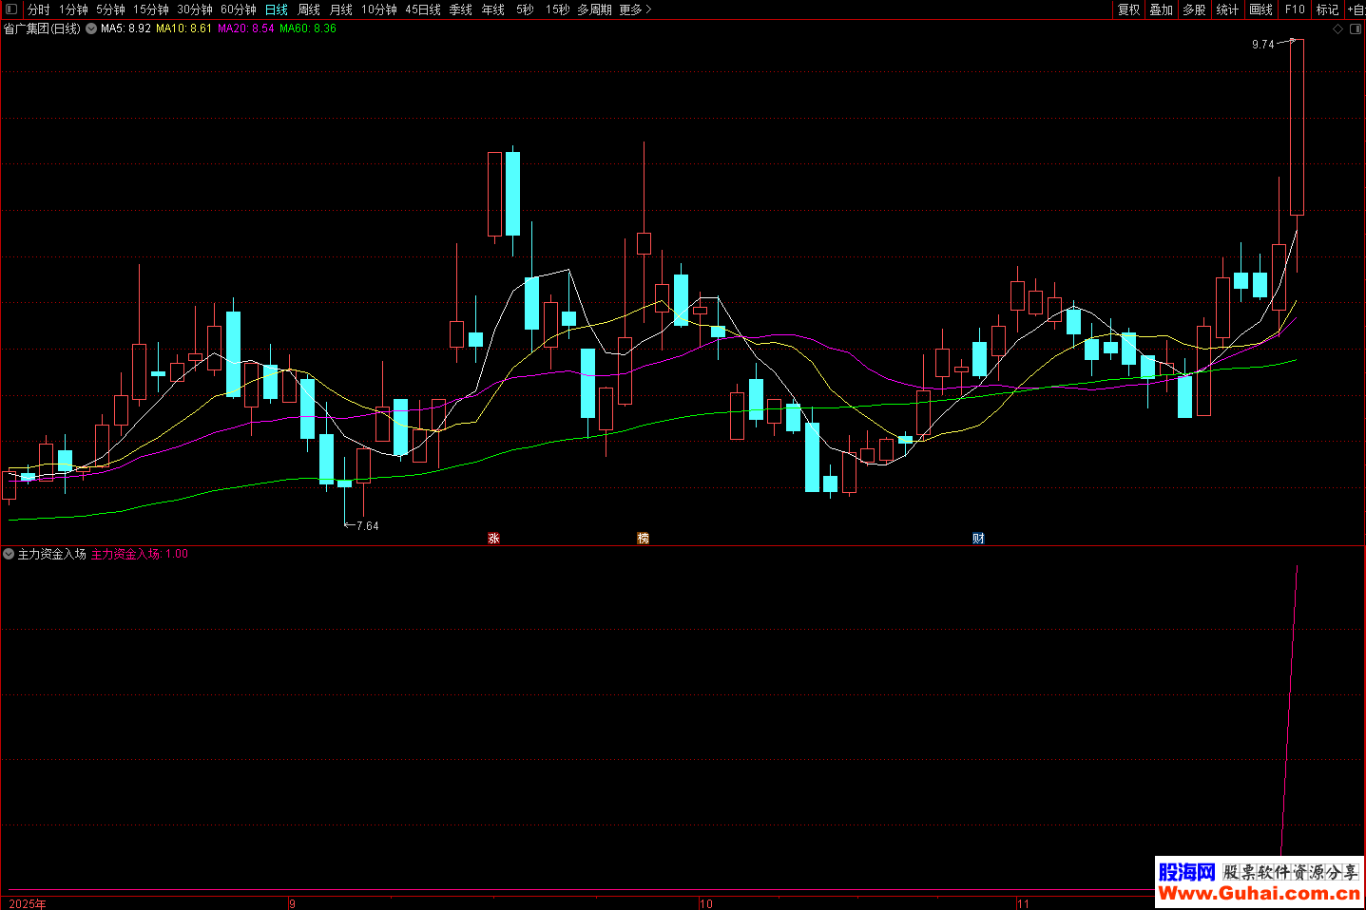
Task: Switch to the 周线 weekly tab
Action: click(x=308, y=9)
